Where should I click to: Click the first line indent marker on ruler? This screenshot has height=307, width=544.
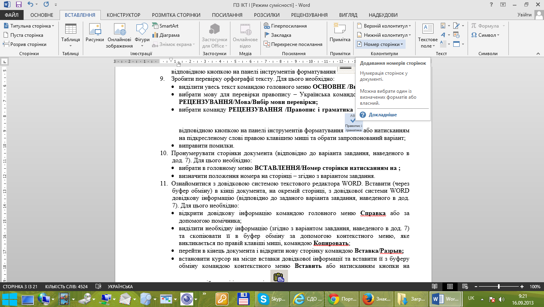[x=171, y=60]
